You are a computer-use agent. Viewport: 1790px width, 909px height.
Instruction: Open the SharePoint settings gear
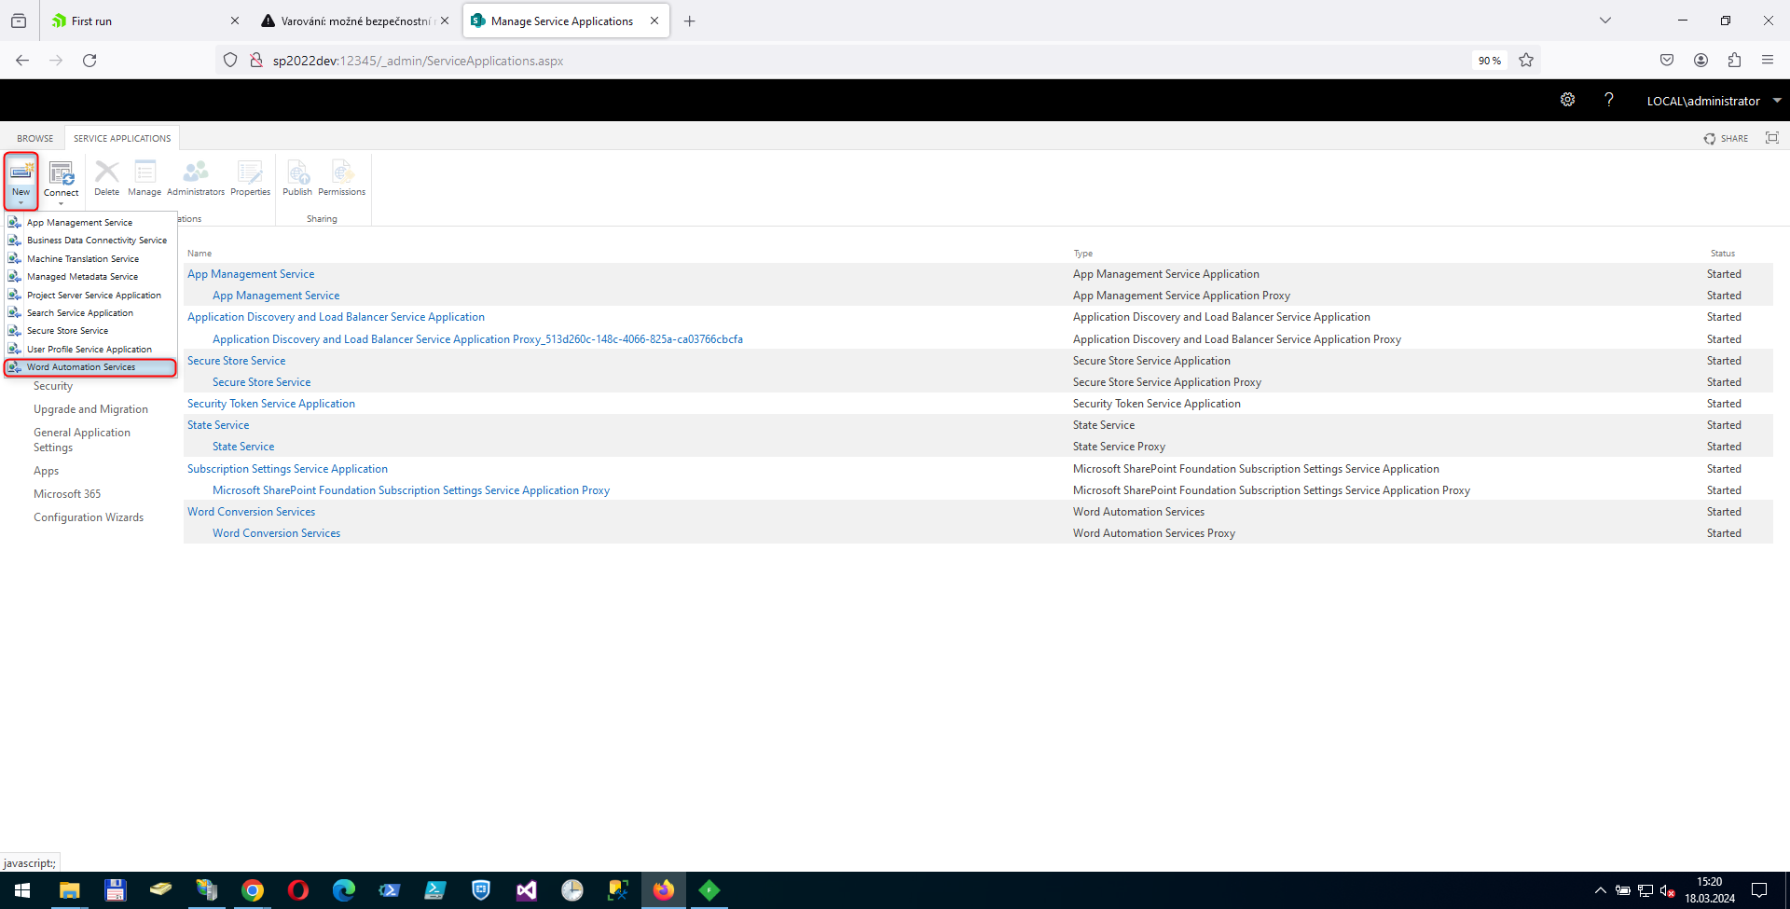(x=1567, y=100)
